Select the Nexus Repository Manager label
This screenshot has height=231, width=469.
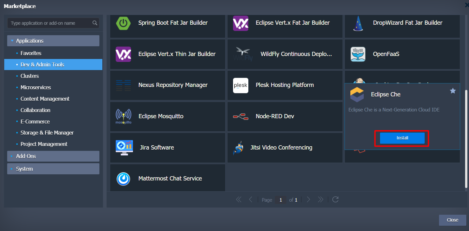173,85
